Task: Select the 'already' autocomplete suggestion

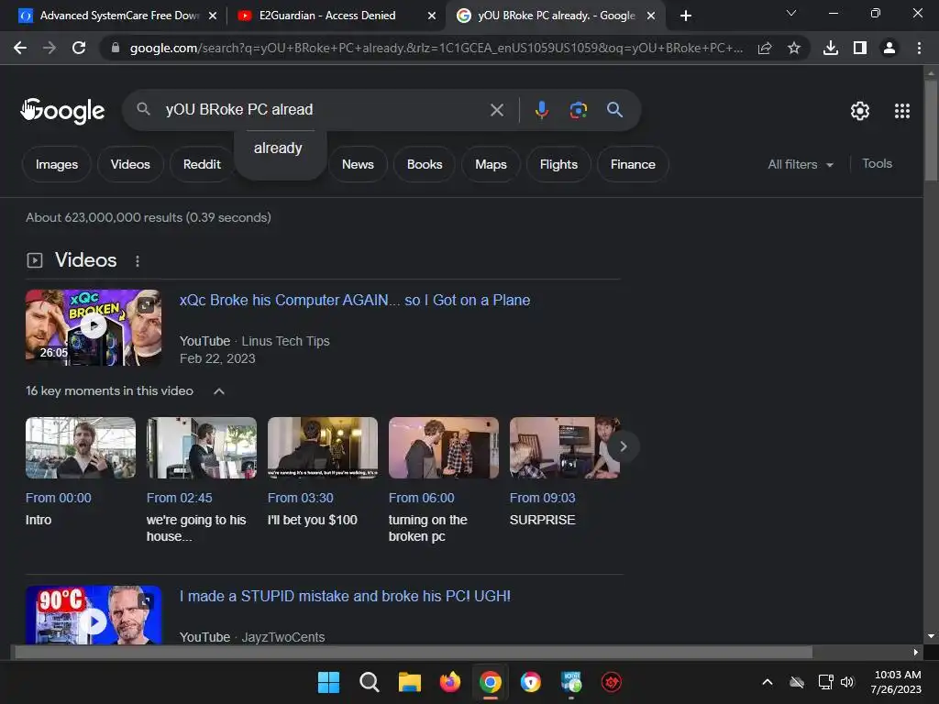Action: click(x=278, y=148)
